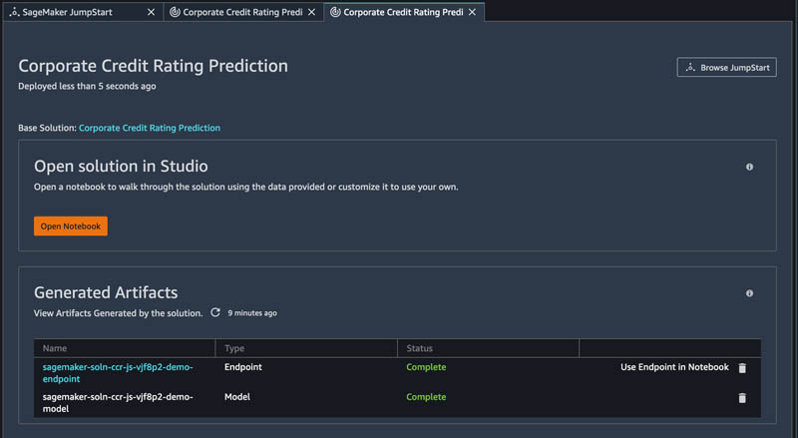Show info for Open solution in Studio
This screenshot has height=438, width=798.
coord(749,167)
